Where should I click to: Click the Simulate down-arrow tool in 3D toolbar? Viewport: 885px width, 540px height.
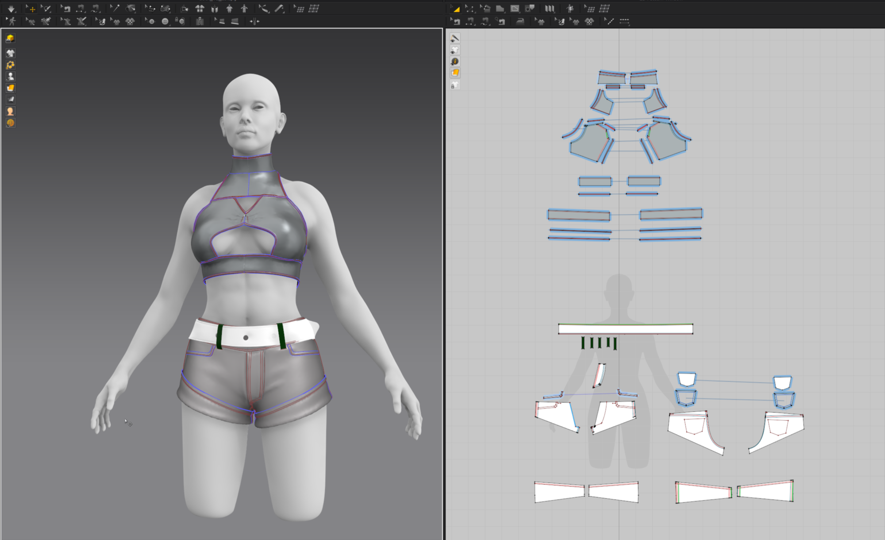(x=11, y=8)
